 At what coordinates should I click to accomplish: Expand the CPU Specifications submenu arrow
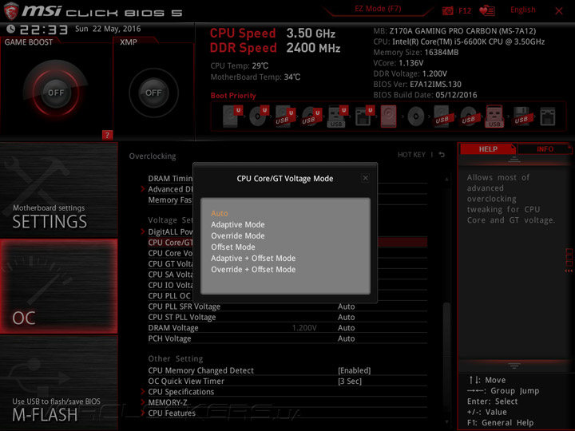tap(143, 392)
